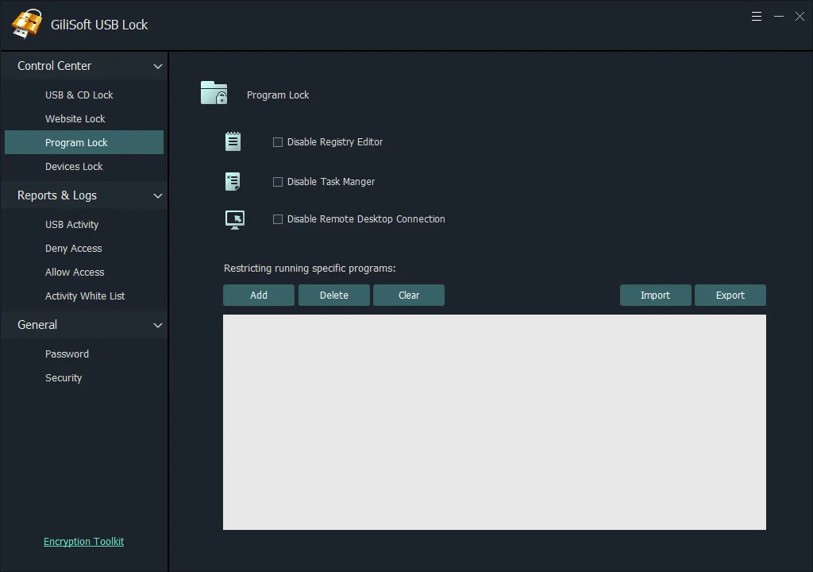Check Disable Remote Desktop Connection
This screenshot has height=572, width=813.
pyautogui.click(x=278, y=219)
